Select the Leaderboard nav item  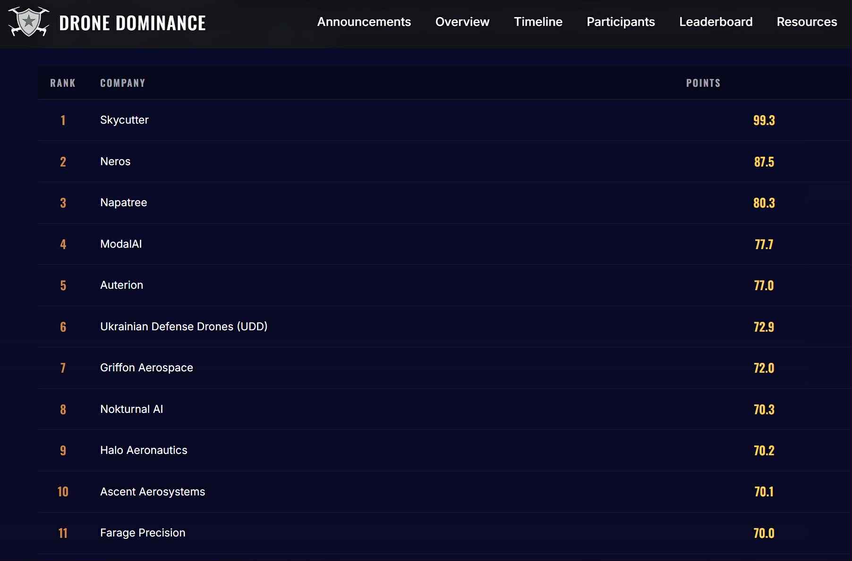[x=716, y=22]
